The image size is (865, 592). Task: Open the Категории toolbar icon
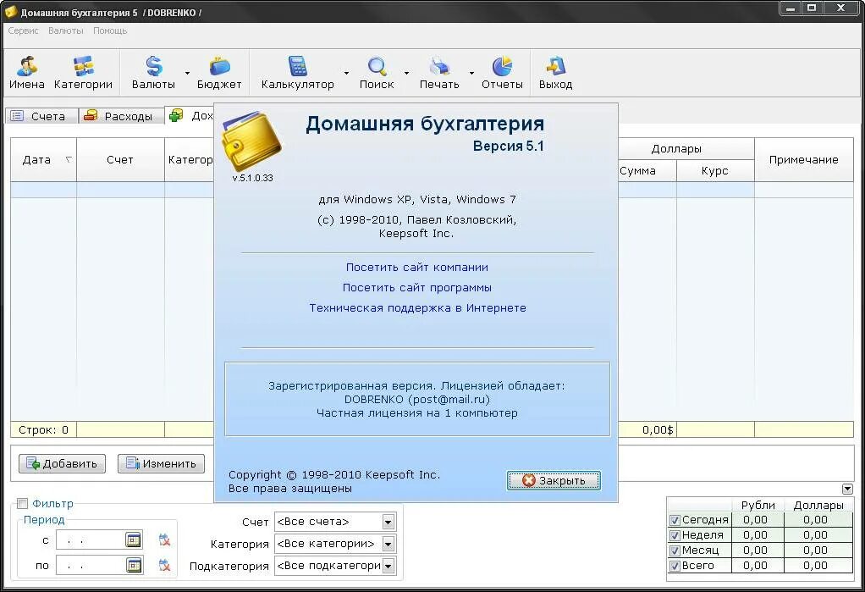tap(83, 72)
